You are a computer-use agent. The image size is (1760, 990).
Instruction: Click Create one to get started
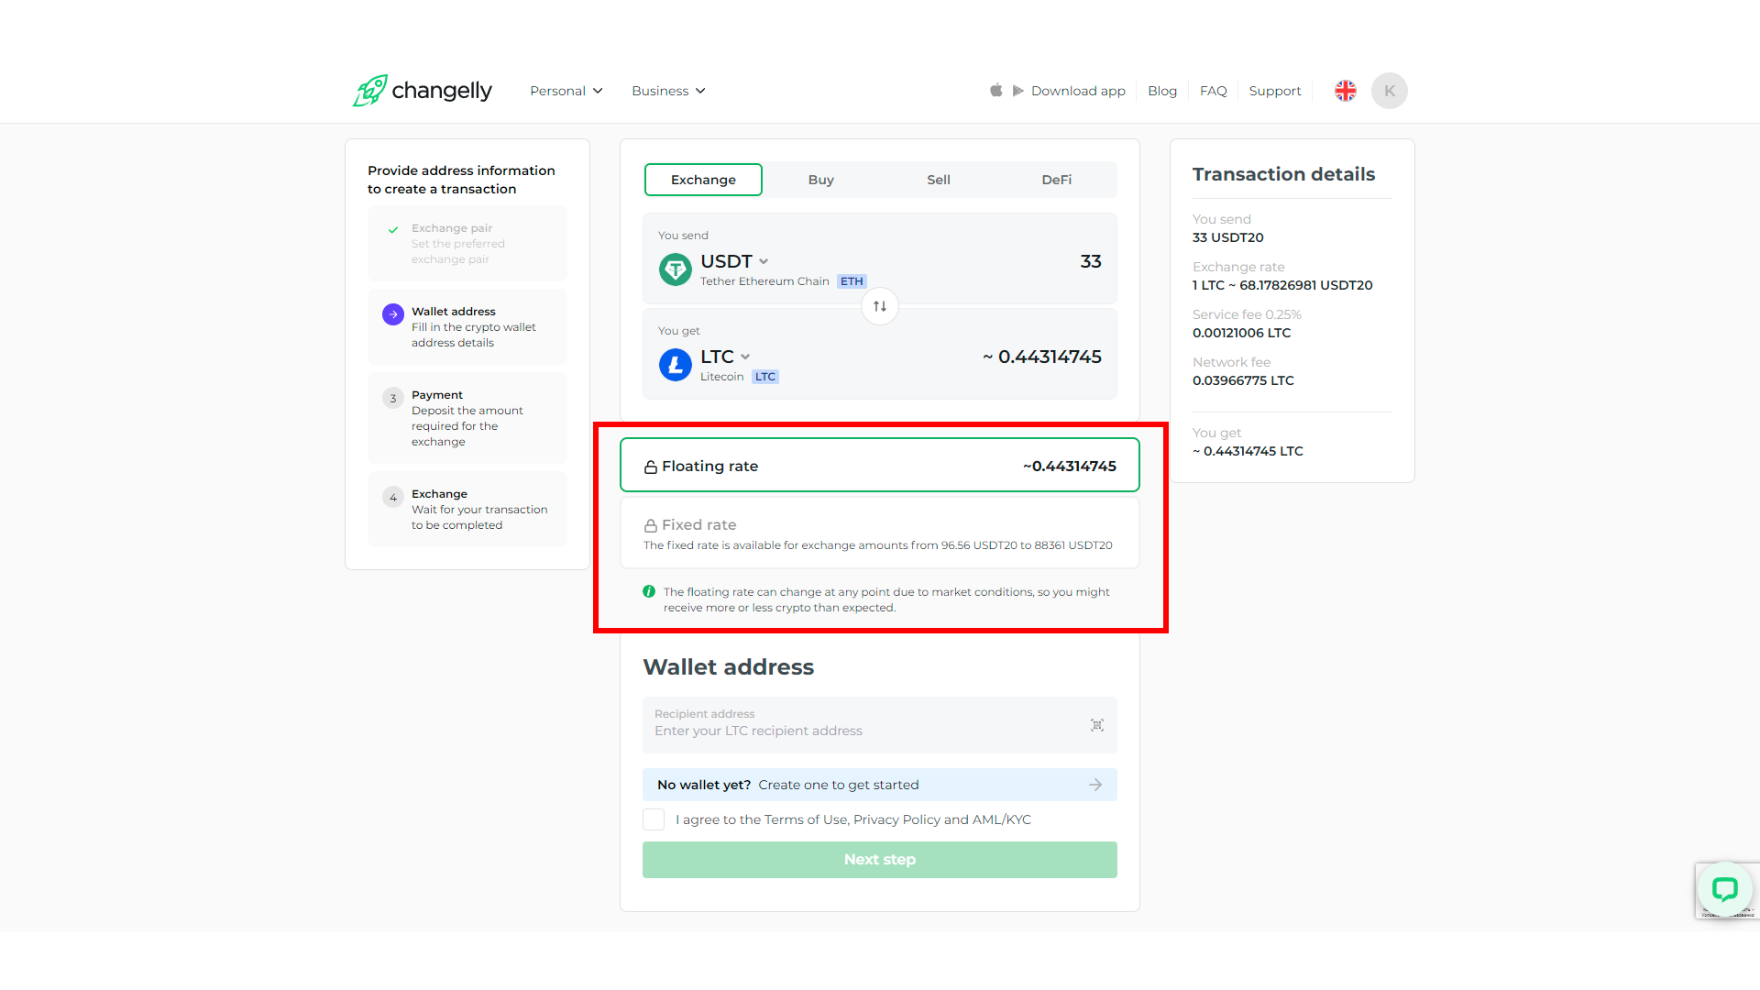(x=839, y=785)
